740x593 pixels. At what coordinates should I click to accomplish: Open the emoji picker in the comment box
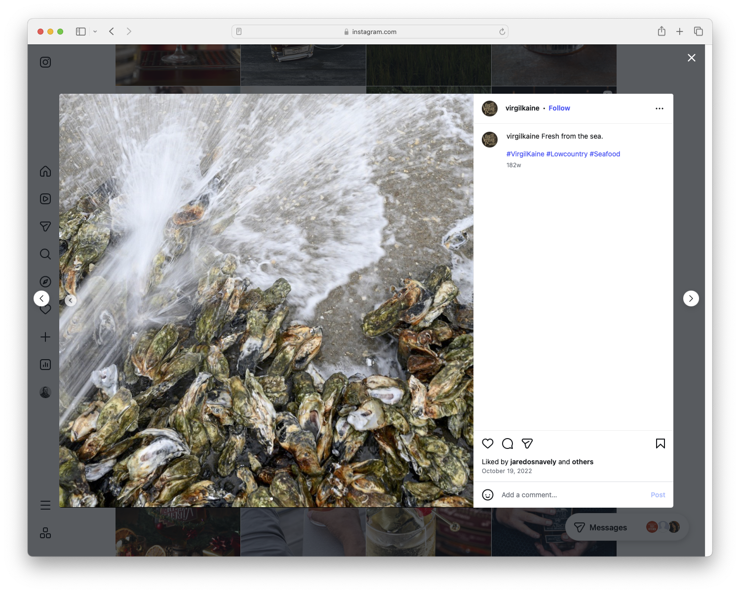[488, 495]
